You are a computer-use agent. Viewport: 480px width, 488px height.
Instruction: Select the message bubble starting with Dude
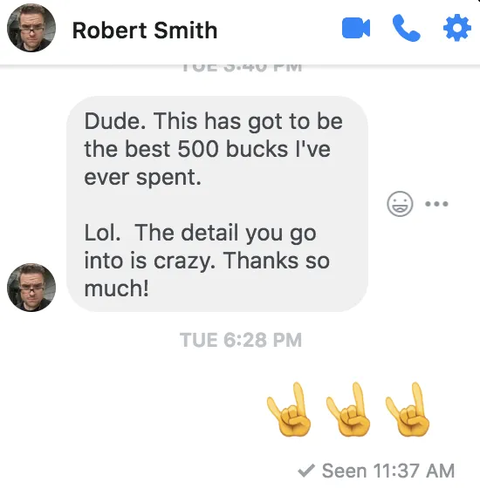[217, 204]
